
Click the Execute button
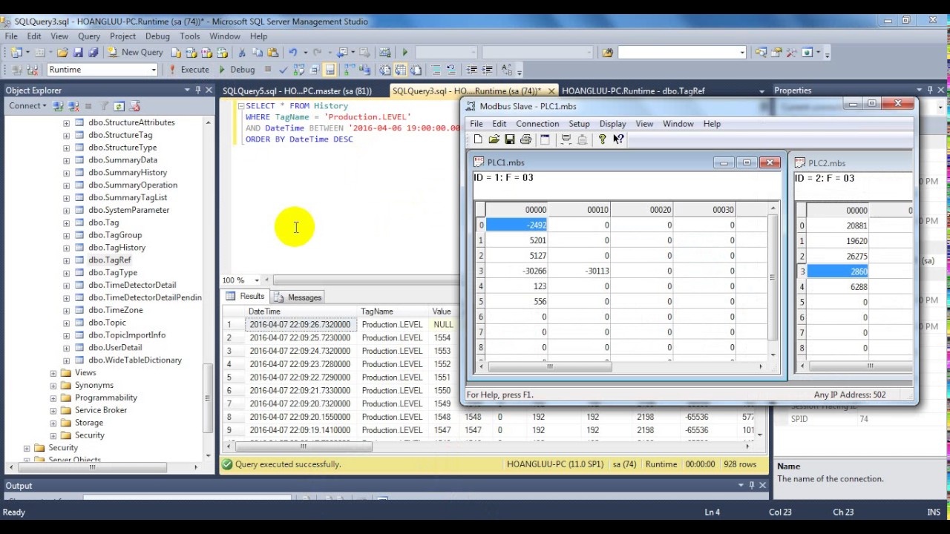189,70
